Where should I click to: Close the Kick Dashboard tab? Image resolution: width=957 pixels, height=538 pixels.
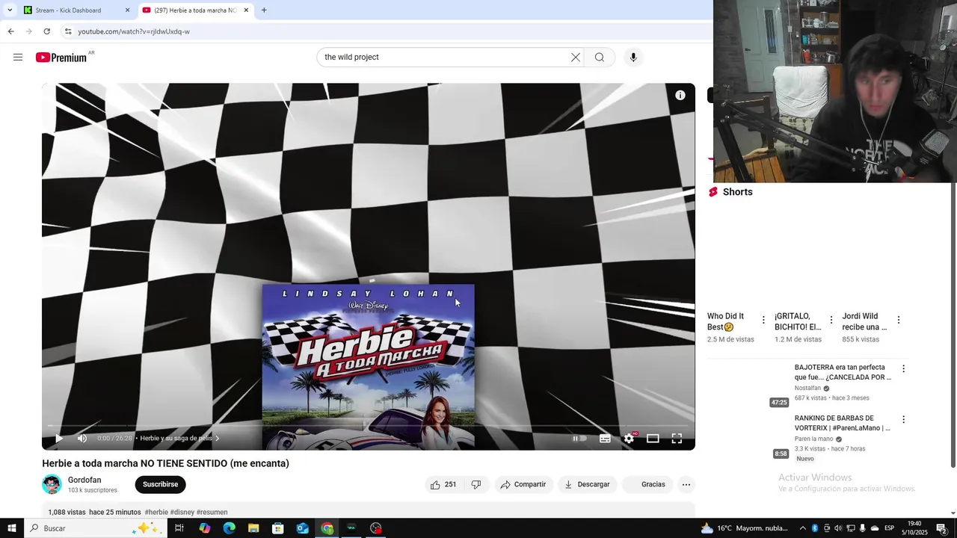pyautogui.click(x=128, y=10)
